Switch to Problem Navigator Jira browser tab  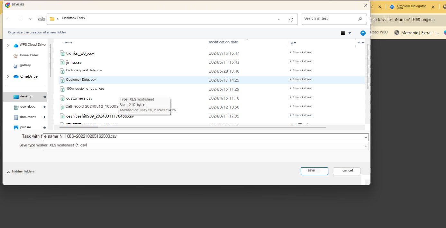pyautogui.click(x=408, y=7)
